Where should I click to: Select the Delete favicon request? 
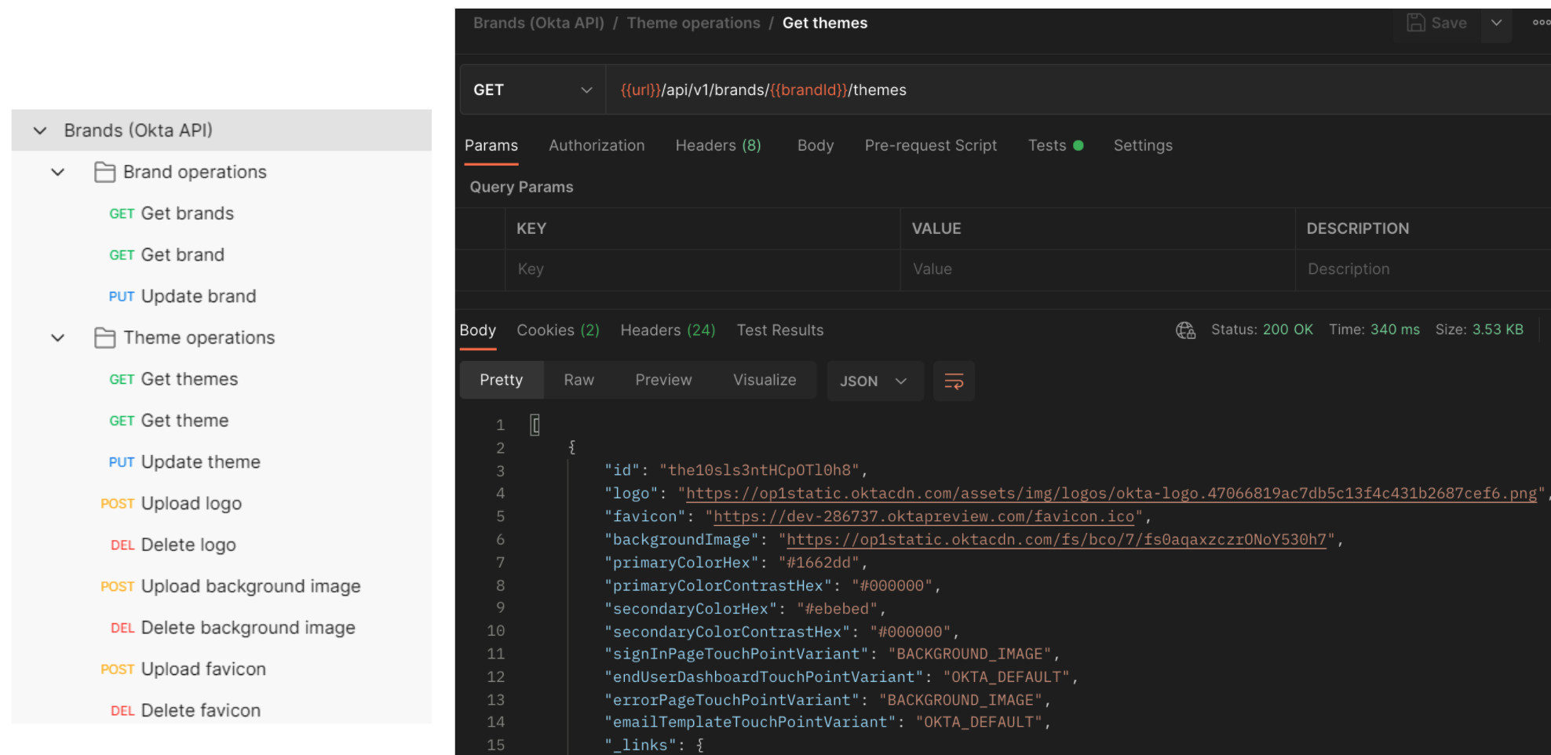(200, 710)
